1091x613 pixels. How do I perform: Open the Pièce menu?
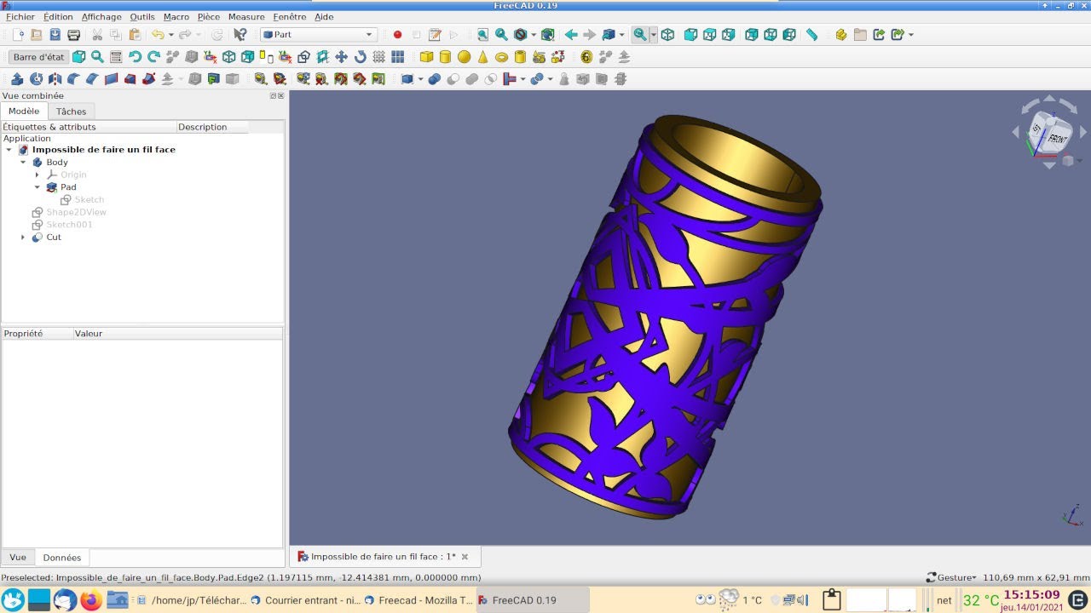pos(208,17)
